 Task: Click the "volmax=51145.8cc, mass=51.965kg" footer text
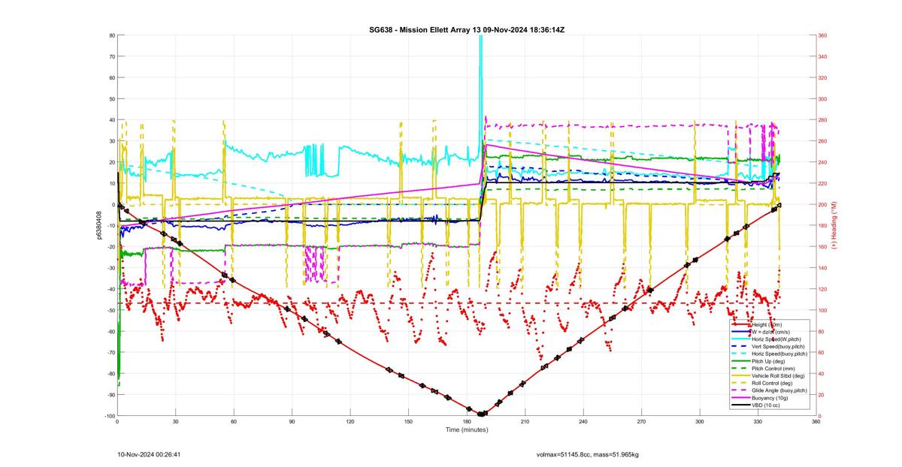click(x=587, y=454)
